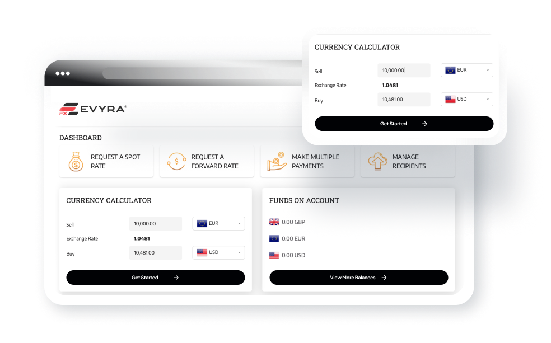
Task: Click the UK flag beside GBP balance
Action: [x=274, y=222]
